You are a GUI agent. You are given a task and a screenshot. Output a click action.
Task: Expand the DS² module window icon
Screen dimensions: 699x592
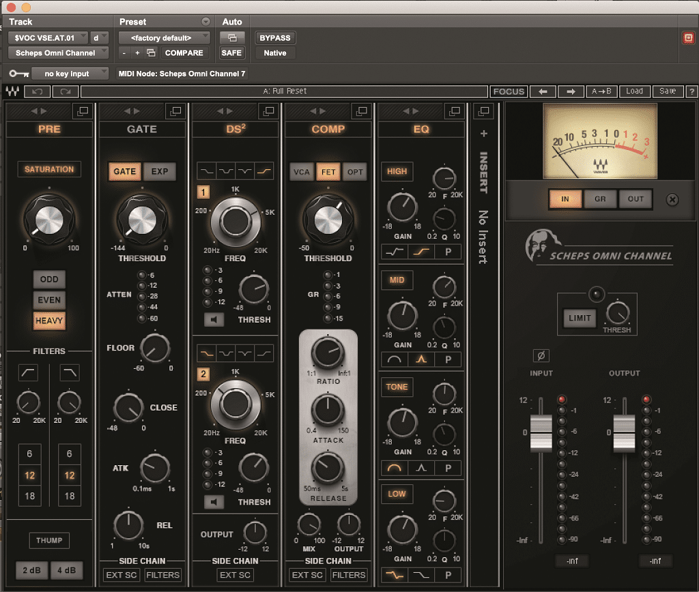tap(269, 111)
